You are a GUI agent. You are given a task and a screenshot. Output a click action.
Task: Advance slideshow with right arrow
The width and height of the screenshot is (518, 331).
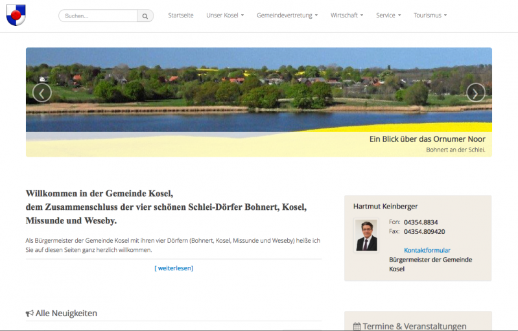pyautogui.click(x=475, y=93)
